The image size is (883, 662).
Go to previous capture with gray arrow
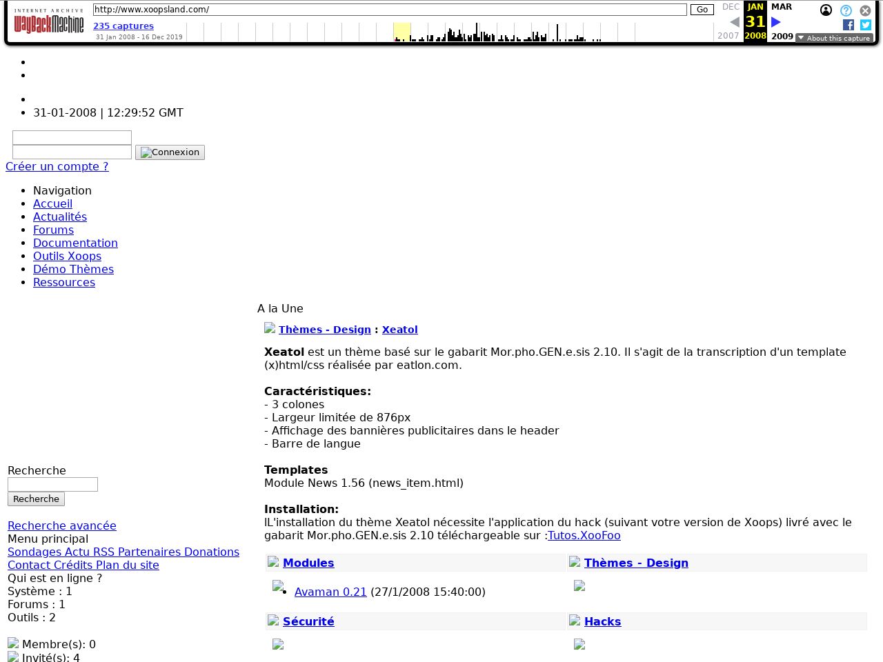[735, 22]
